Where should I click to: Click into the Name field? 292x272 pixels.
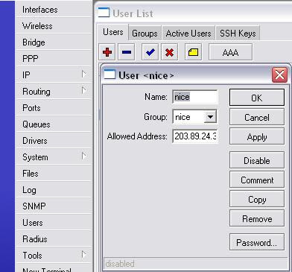pos(195,97)
